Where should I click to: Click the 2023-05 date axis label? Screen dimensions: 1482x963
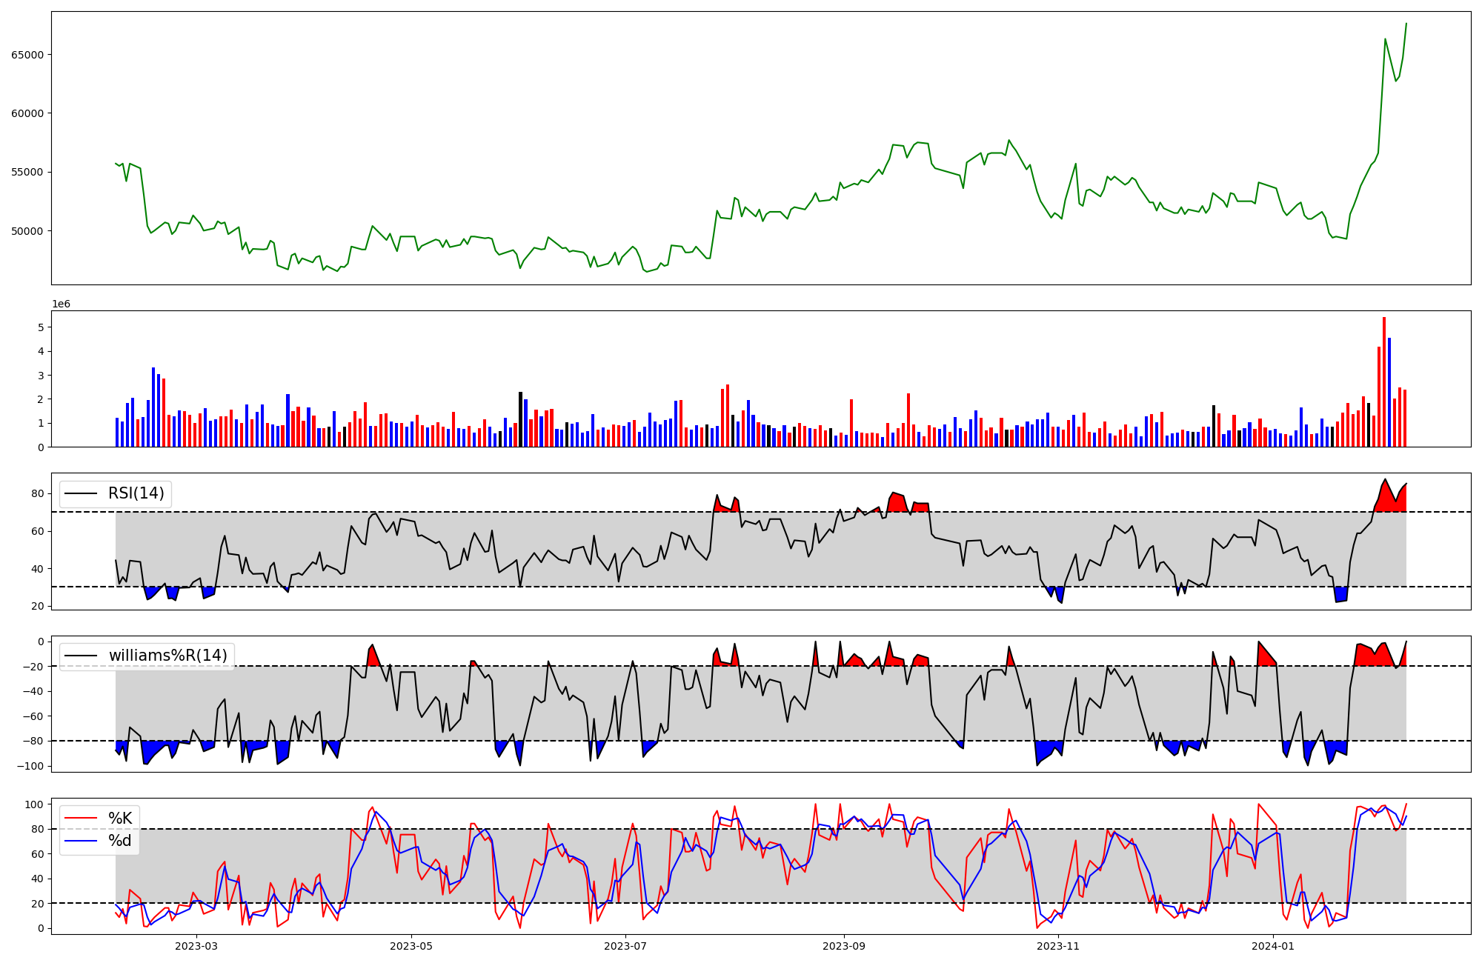411,946
